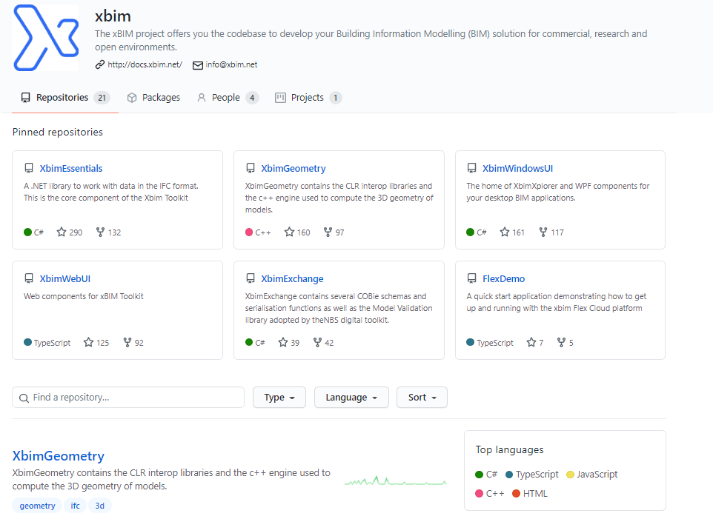The image size is (713, 519).
Task: Click the package cube icon
Action: click(132, 98)
